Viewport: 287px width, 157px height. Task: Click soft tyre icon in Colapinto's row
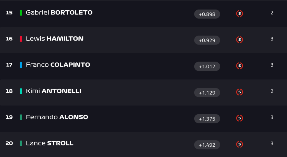pos(239,66)
